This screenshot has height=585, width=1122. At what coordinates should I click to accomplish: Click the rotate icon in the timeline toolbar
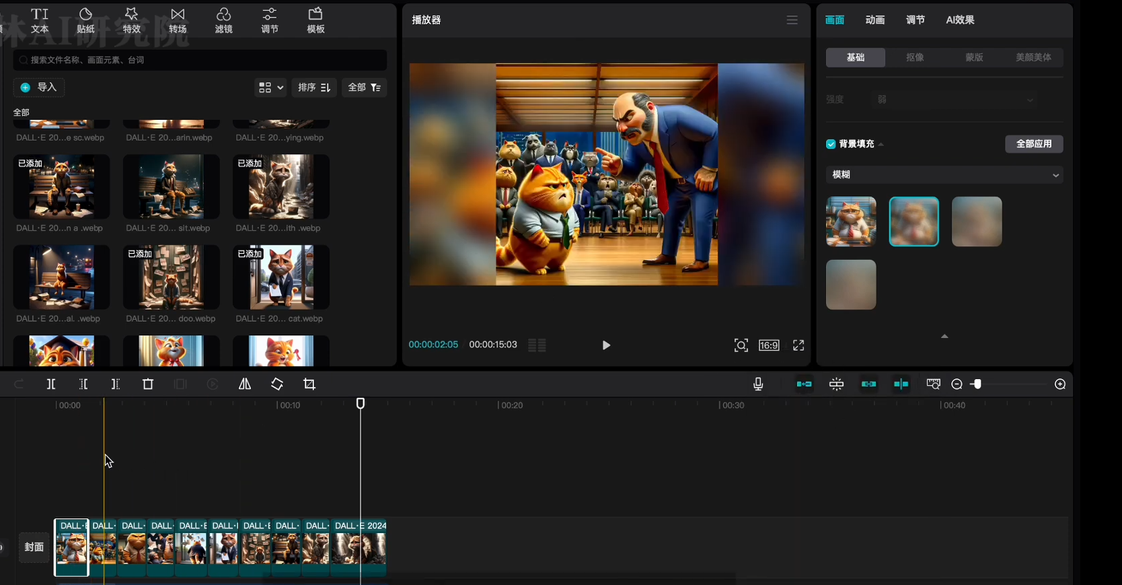click(x=277, y=384)
